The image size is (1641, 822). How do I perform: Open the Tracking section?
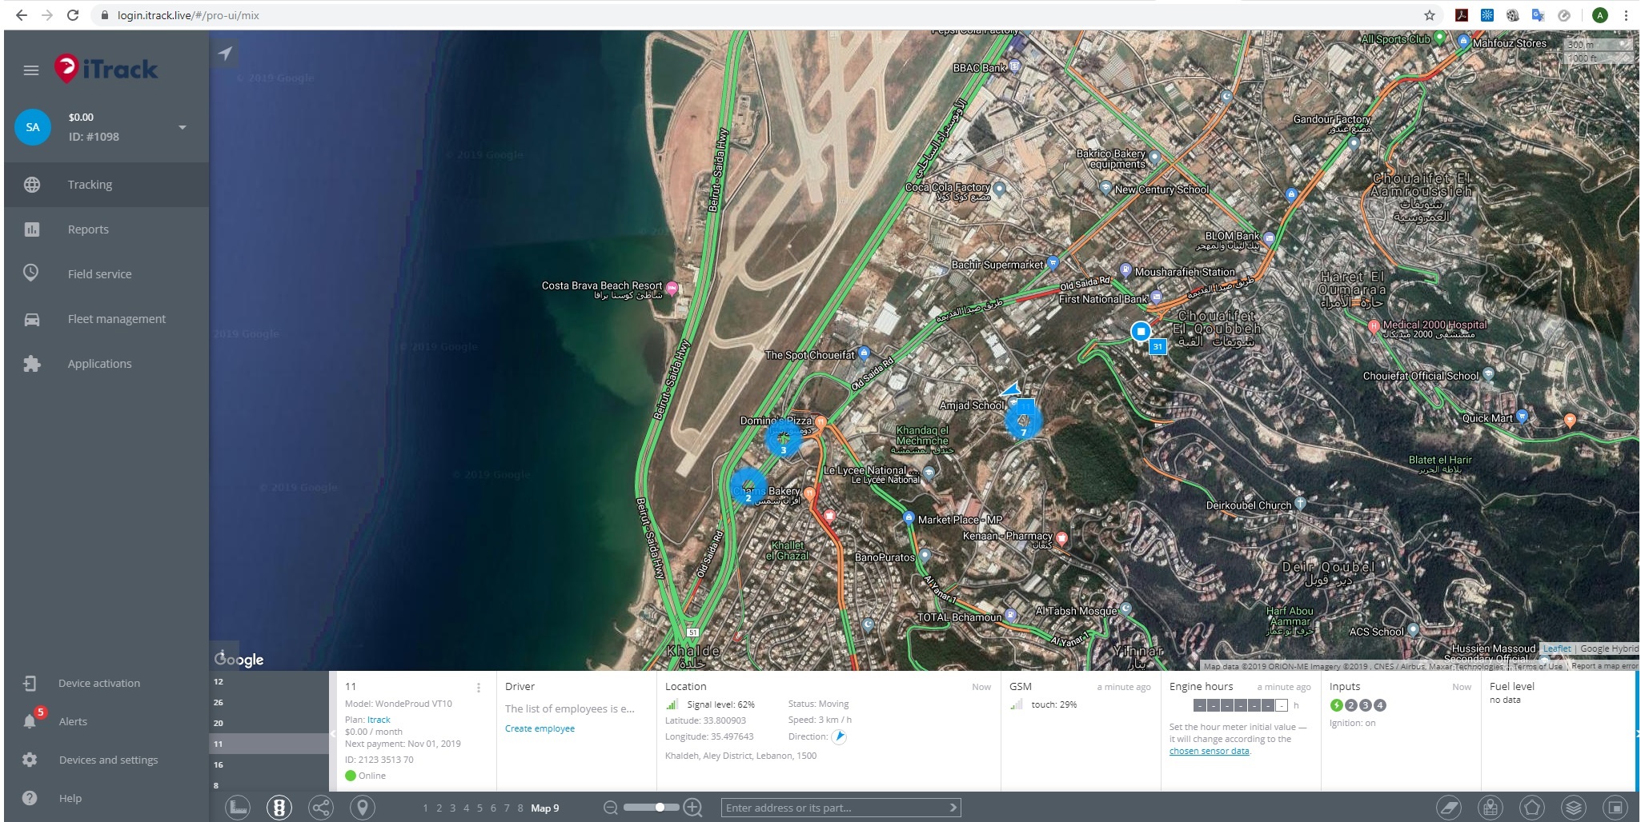[x=106, y=185]
